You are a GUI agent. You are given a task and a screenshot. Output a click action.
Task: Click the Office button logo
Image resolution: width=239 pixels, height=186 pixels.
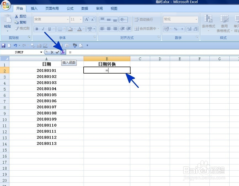click(6, 5)
